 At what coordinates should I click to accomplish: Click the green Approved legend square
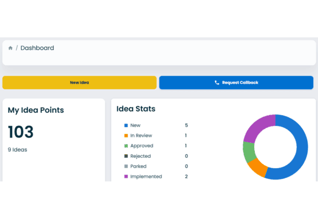126,146
